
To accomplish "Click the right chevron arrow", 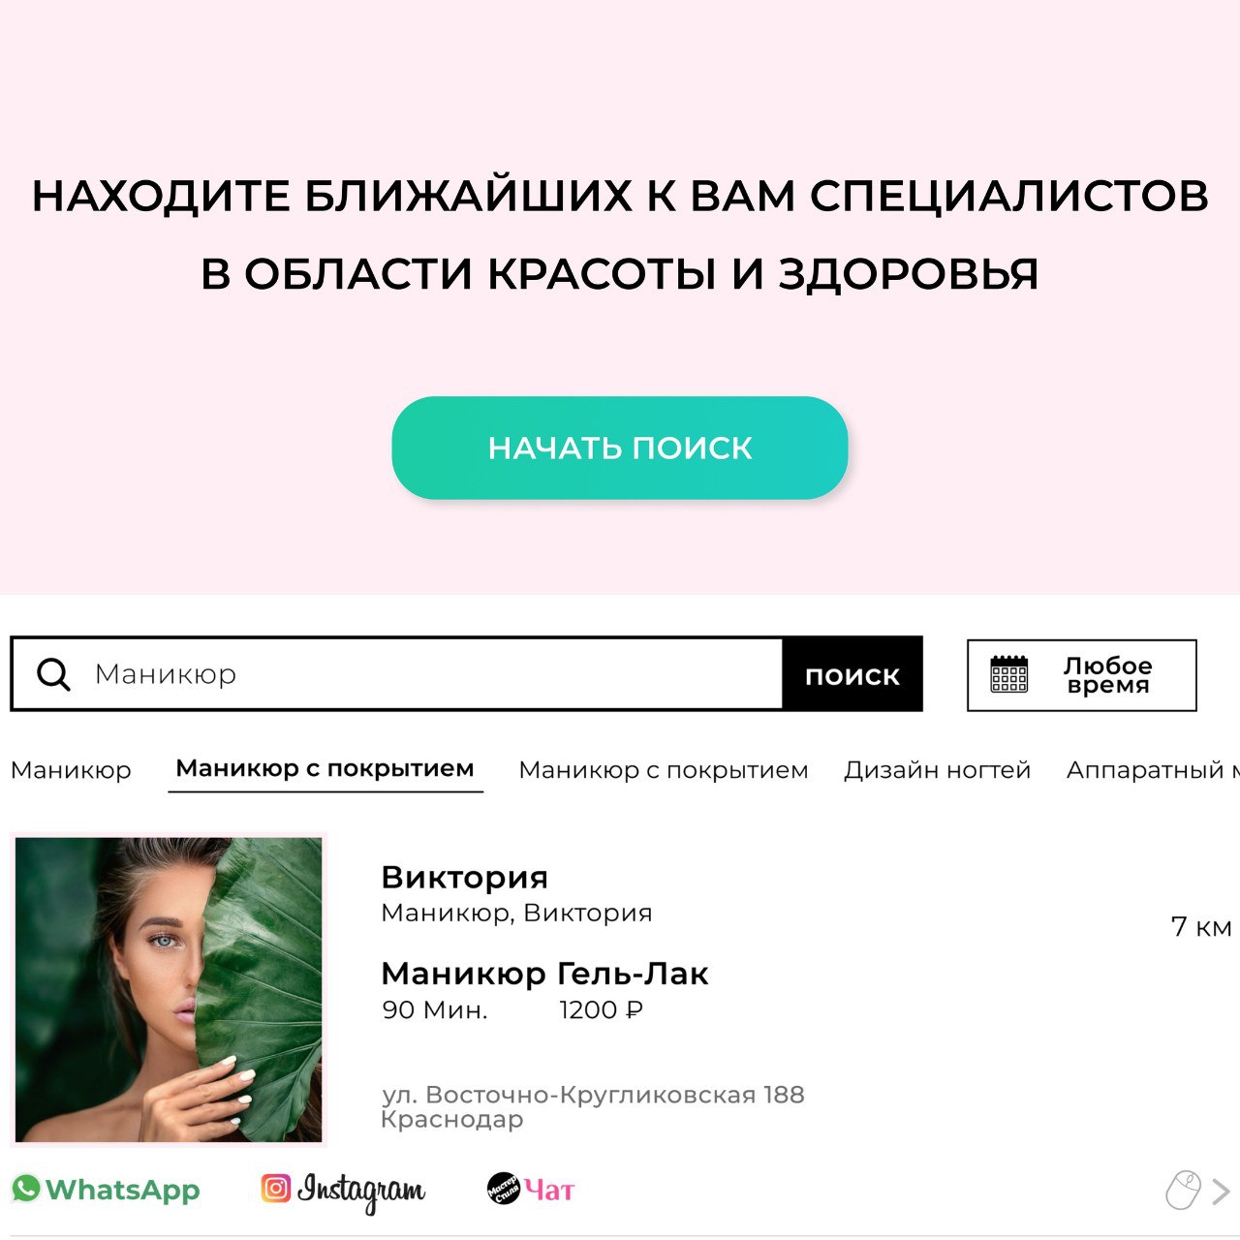I will 1221,1192.
